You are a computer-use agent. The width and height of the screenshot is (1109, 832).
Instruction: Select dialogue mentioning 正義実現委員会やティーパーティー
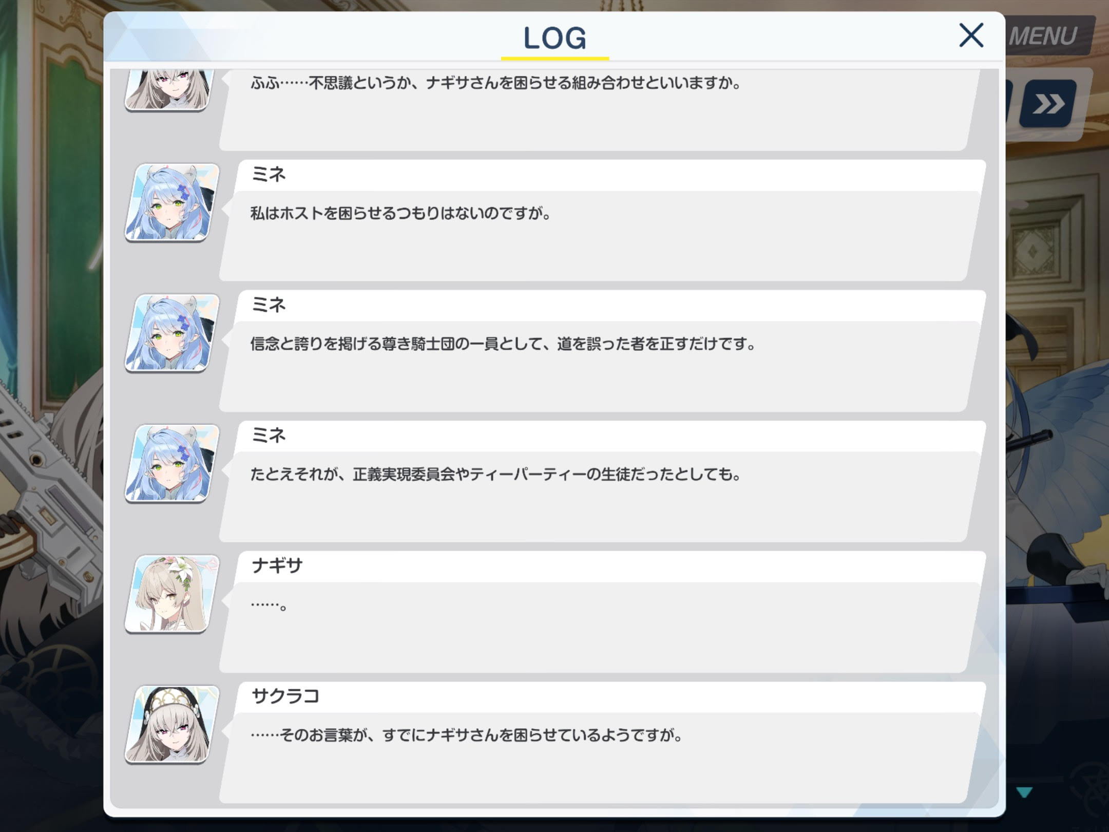(x=495, y=474)
